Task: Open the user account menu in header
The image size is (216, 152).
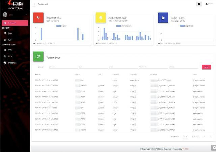Action: pos(210,4)
